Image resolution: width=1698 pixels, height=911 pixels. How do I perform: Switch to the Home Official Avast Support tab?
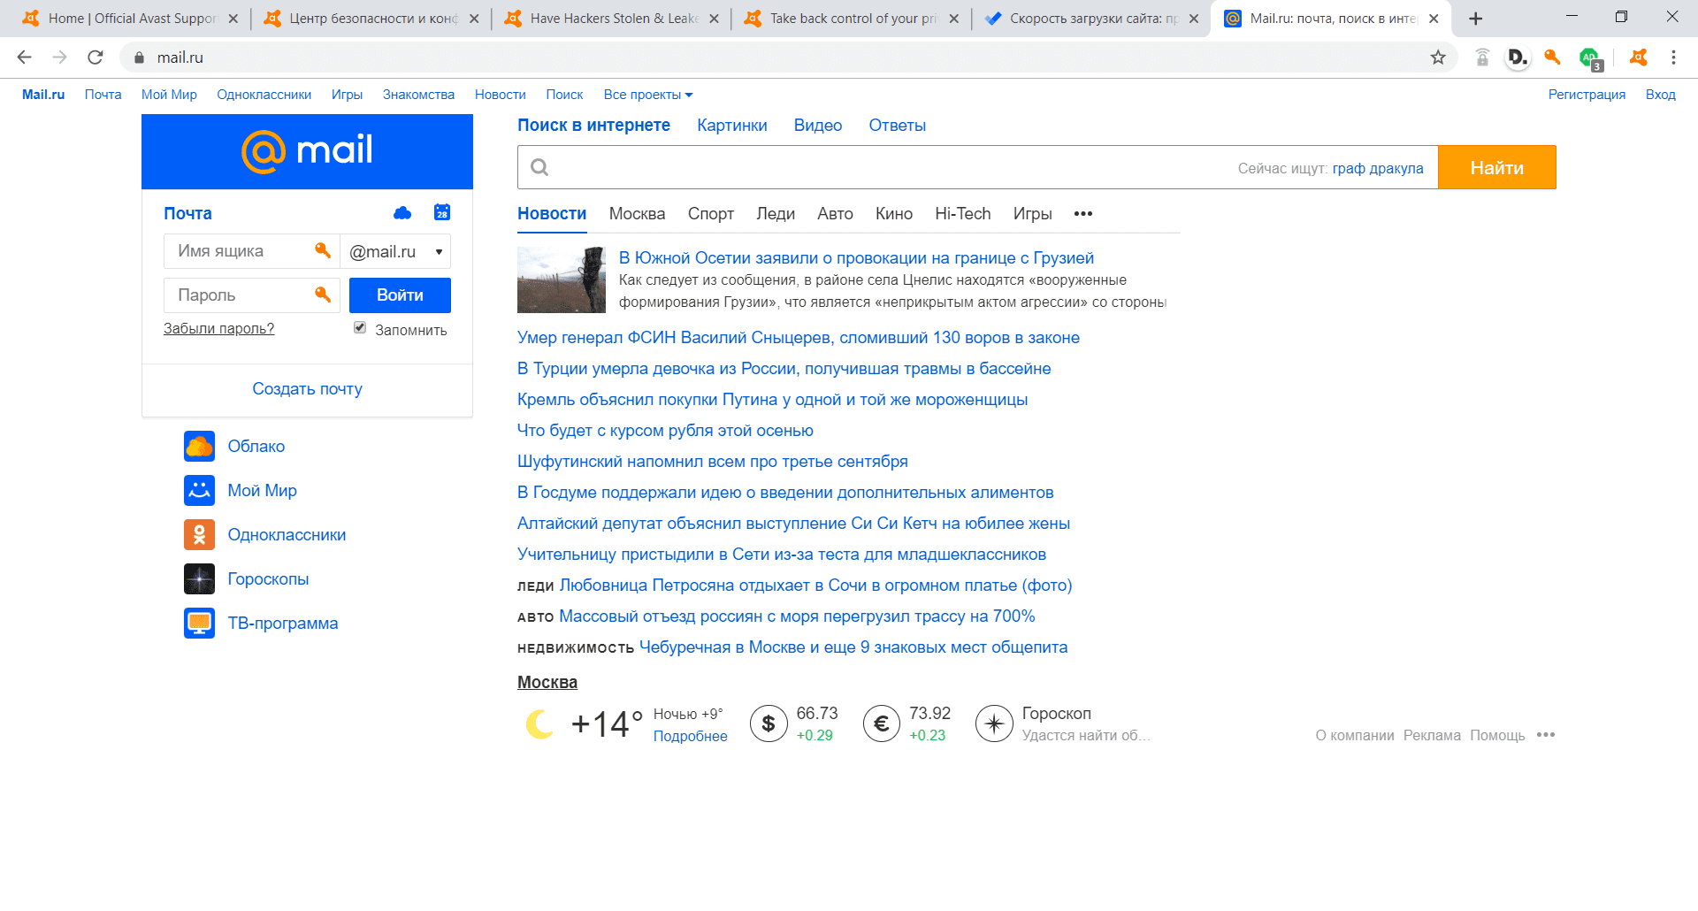pyautogui.click(x=131, y=19)
